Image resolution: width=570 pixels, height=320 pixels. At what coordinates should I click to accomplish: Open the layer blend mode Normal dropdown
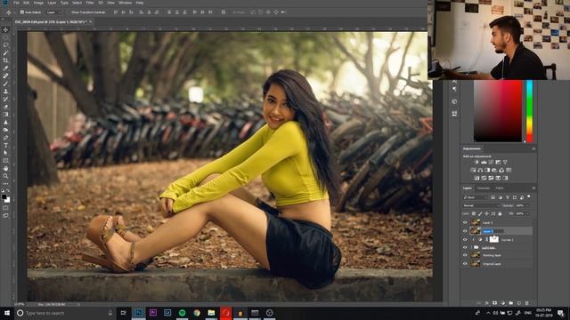click(x=481, y=205)
